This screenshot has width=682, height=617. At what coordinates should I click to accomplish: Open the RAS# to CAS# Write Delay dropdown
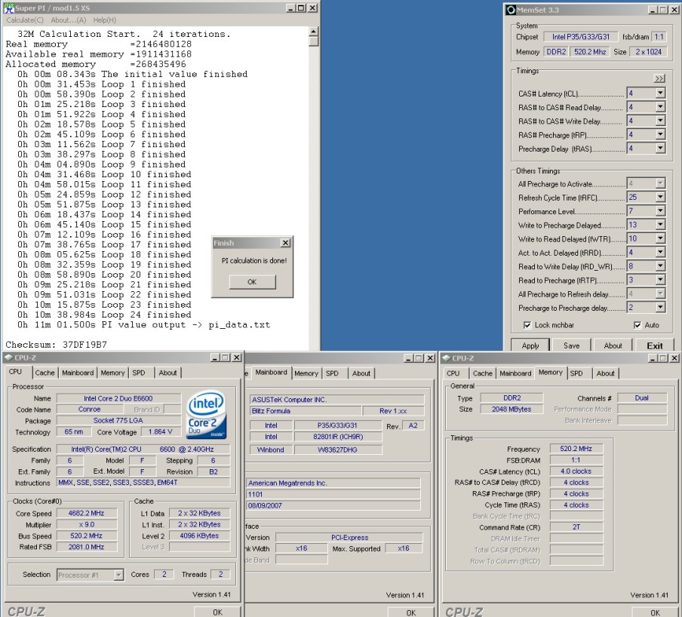click(660, 121)
